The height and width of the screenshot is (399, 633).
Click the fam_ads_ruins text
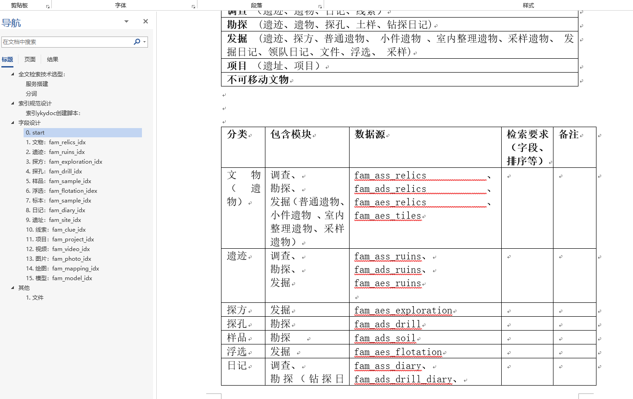388,270
